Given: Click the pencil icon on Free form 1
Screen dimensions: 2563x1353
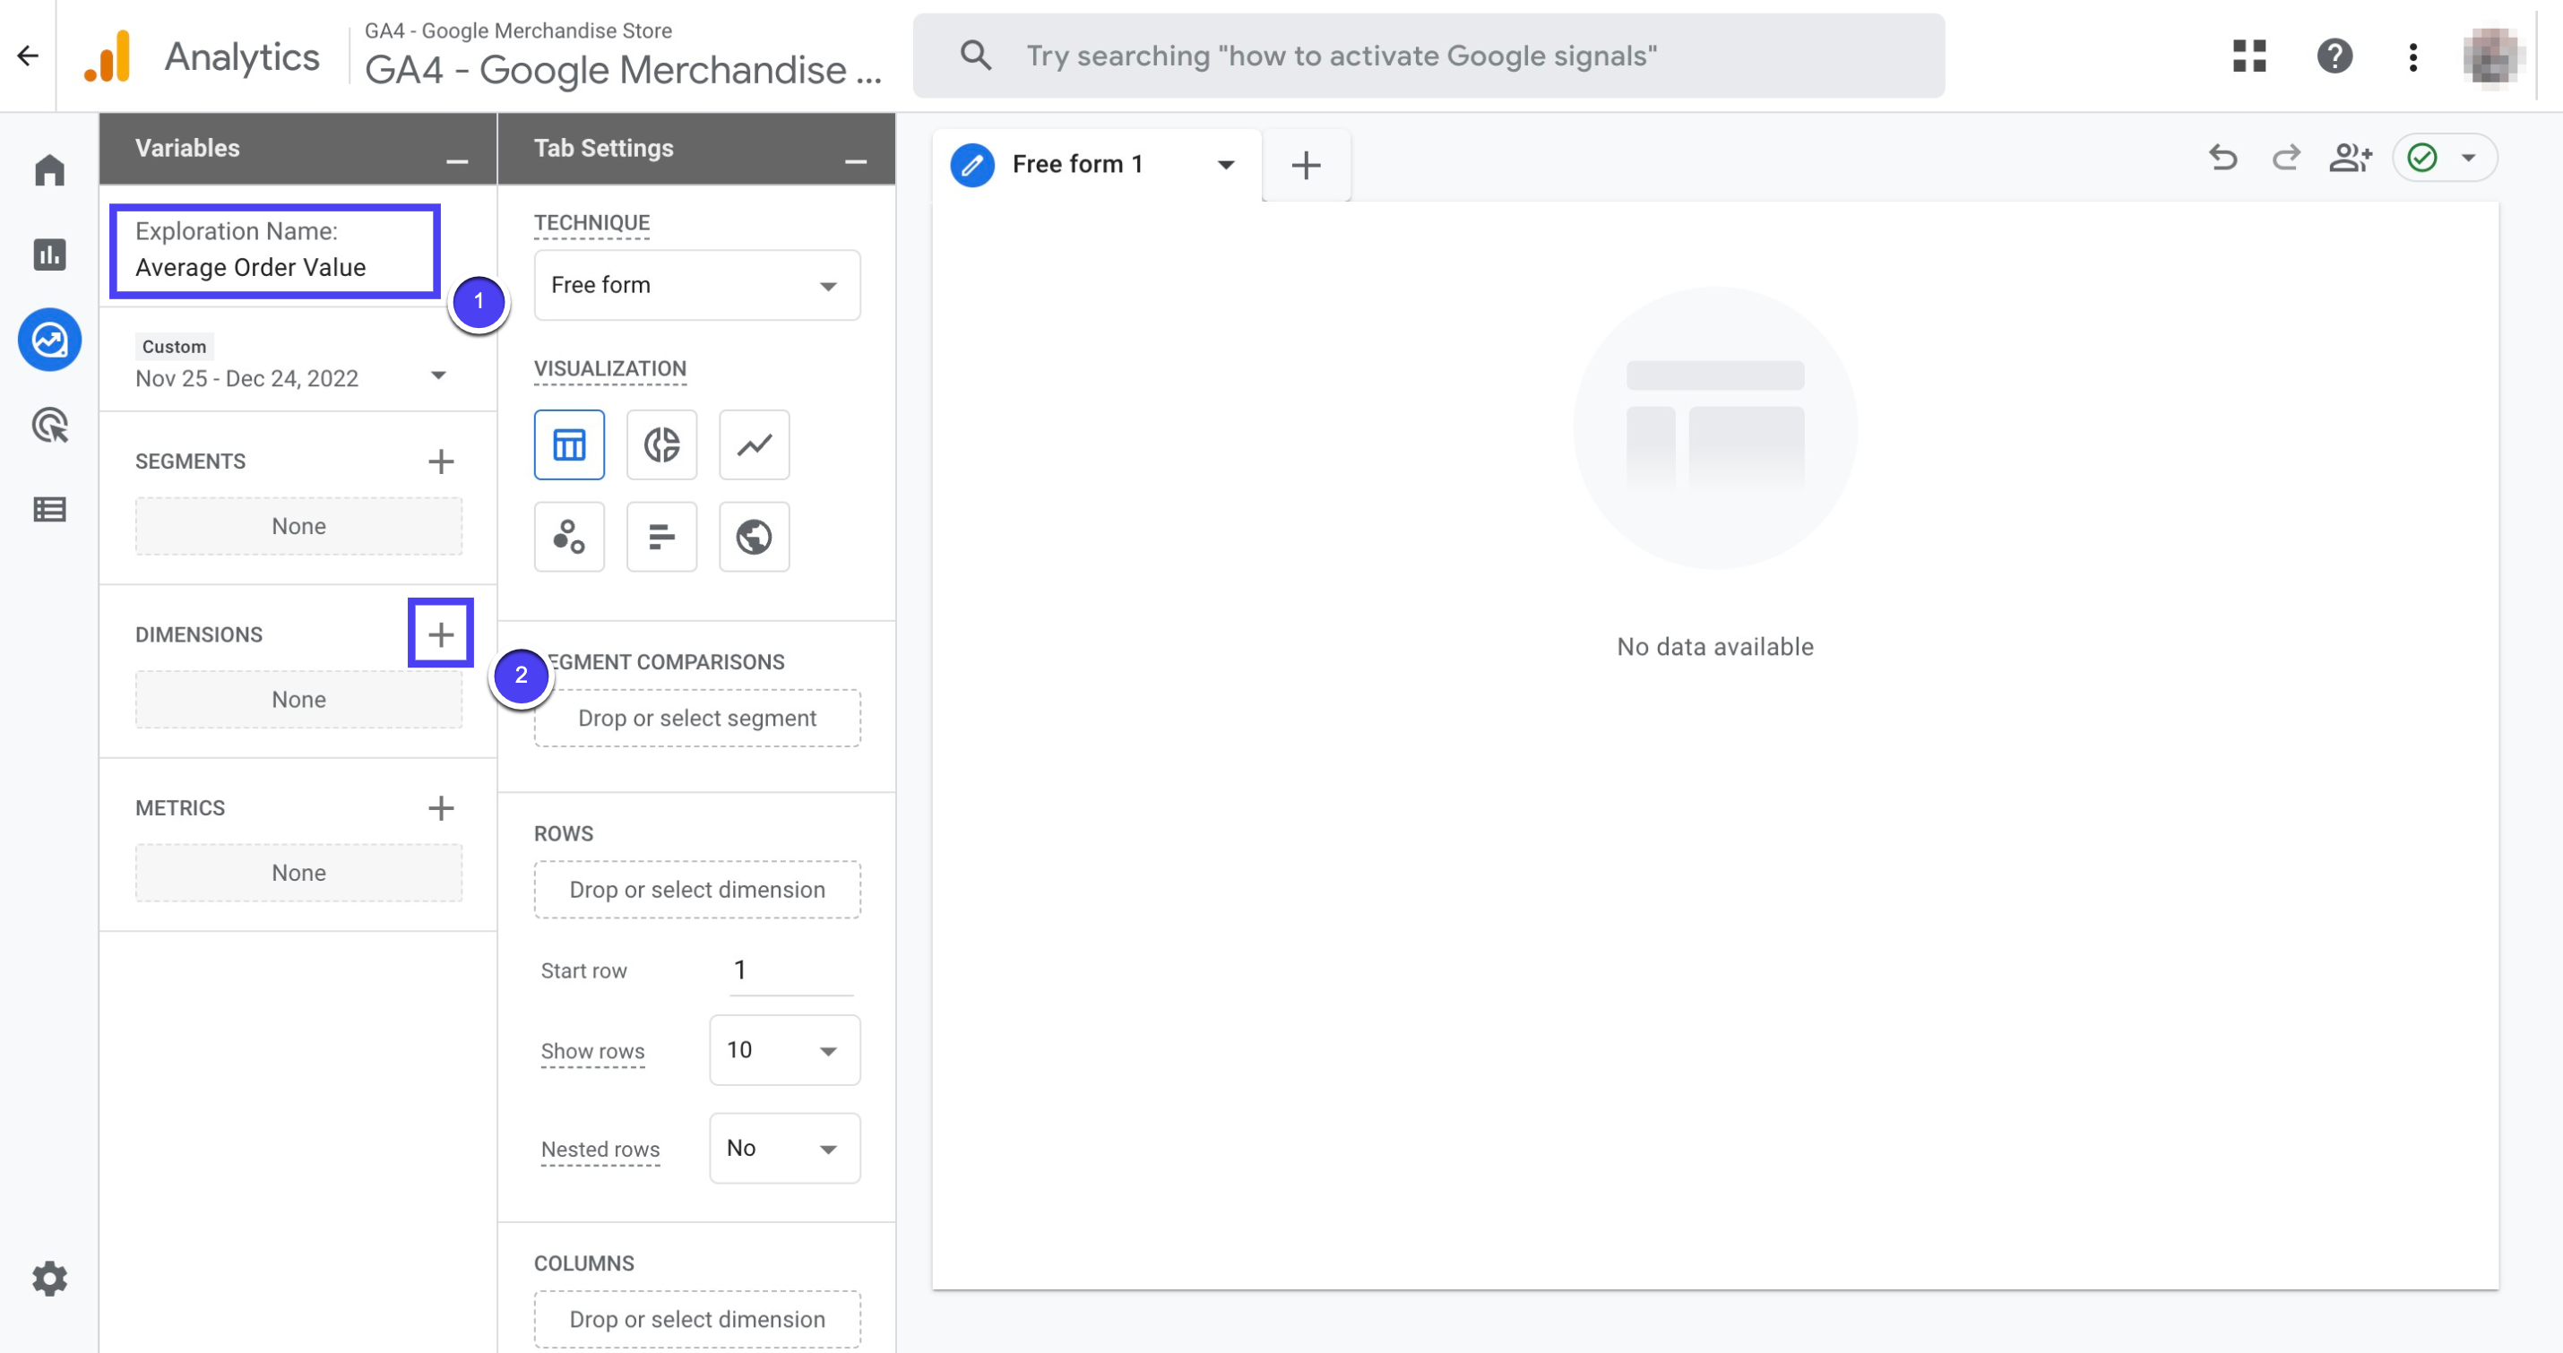Looking at the screenshot, I should [972, 164].
